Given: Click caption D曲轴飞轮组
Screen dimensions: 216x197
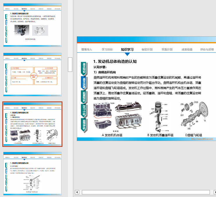Looking at the screenshot, I should 194,135.
